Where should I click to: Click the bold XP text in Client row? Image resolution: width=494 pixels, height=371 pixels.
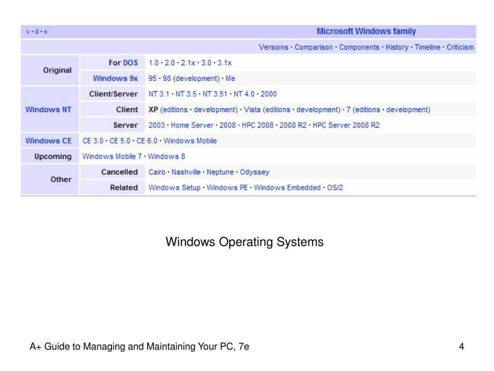[153, 110]
